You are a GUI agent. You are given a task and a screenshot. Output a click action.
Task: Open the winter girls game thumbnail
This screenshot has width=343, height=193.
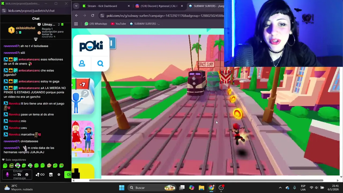pos(83,139)
